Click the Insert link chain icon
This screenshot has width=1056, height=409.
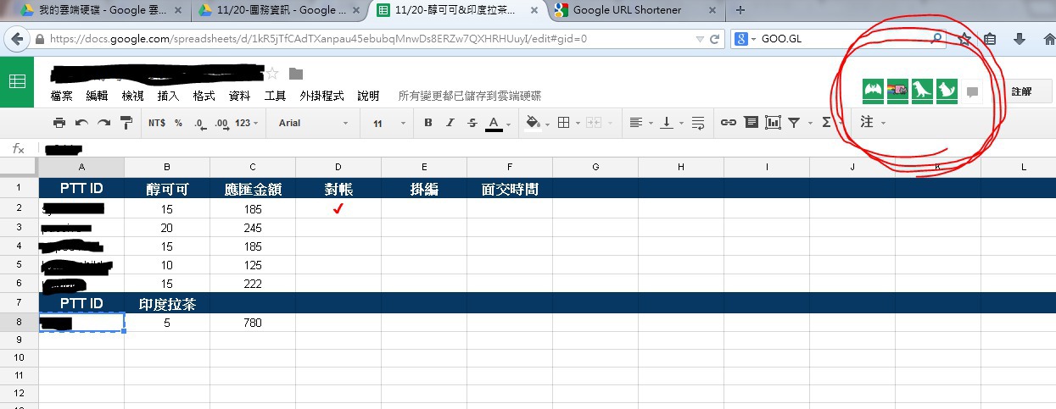729,123
